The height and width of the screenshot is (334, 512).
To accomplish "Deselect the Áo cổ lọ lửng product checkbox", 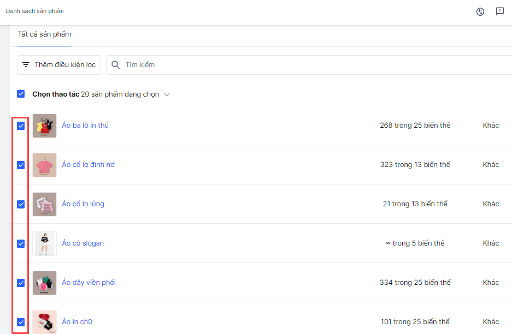I will (x=21, y=204).
